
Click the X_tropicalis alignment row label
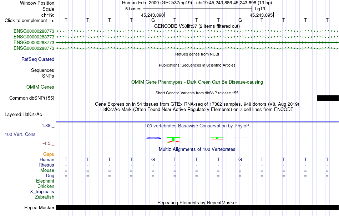[42, 192]
